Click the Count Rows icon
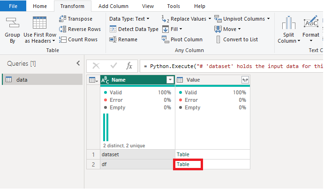Viewport: 324px width, 190px height. [63, 39]
